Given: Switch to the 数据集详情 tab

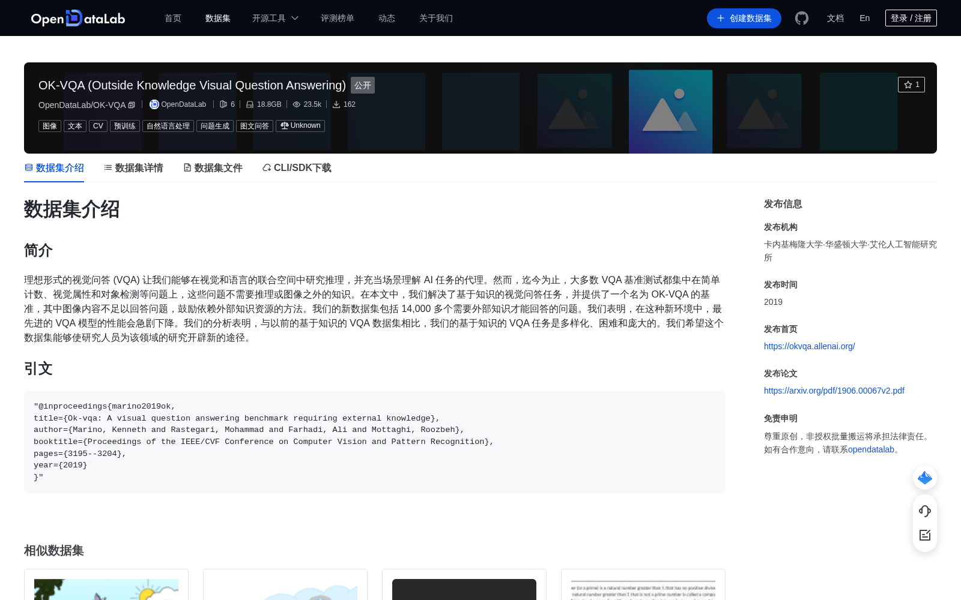Looking at the screenshot, I should click(133, 168).
